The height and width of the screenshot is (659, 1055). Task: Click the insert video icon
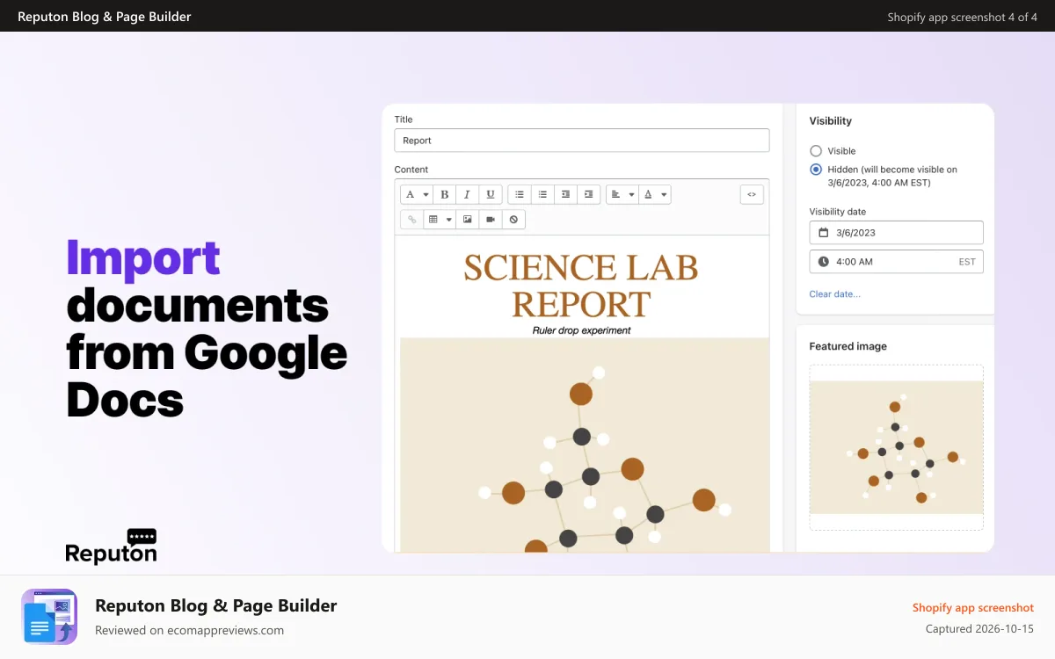(x=491, y=219)
